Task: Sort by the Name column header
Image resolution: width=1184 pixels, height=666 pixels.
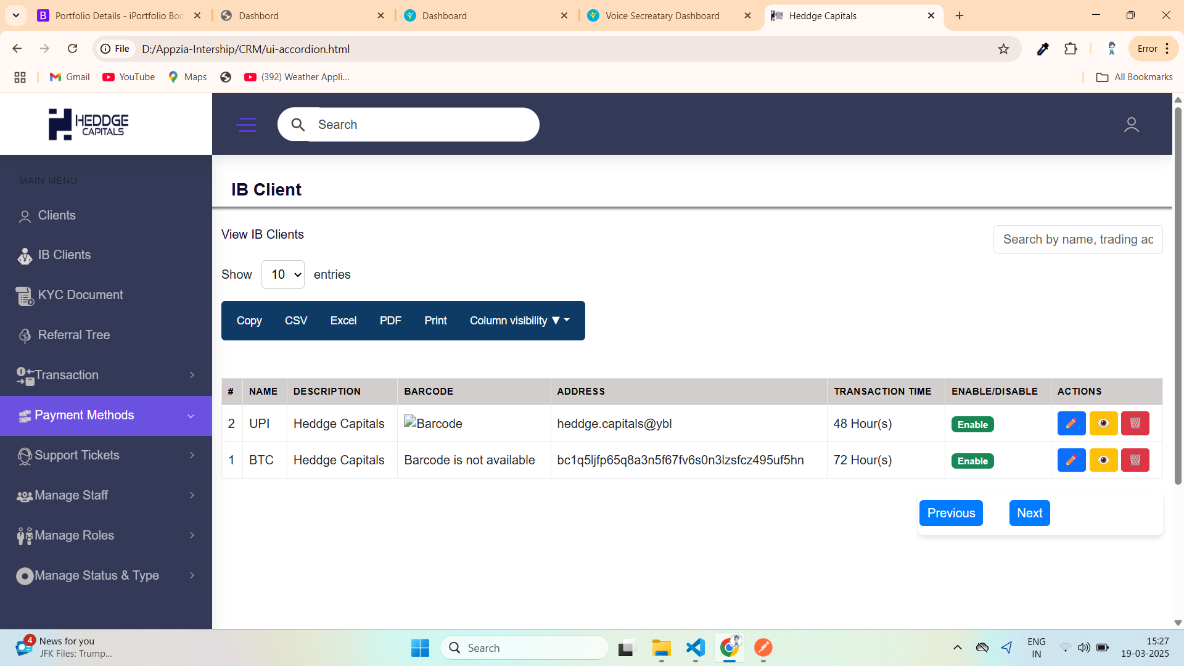Action: (x=263, y=392)
